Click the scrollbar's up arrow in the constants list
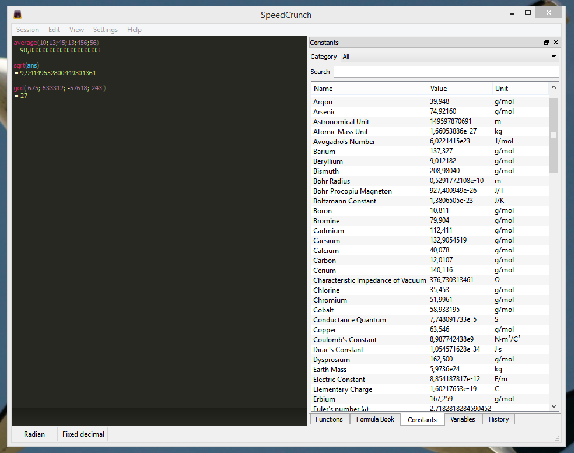 click(x=553, y=87)
